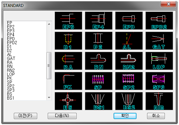The width and height of the screenshot is (179, 125).
Task: Select the EP3 symbol thumbnail
Action: pyautogui.click(x=68, y=20)
